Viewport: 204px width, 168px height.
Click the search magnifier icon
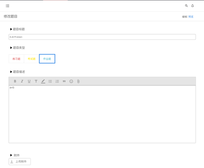pos(186,6)
